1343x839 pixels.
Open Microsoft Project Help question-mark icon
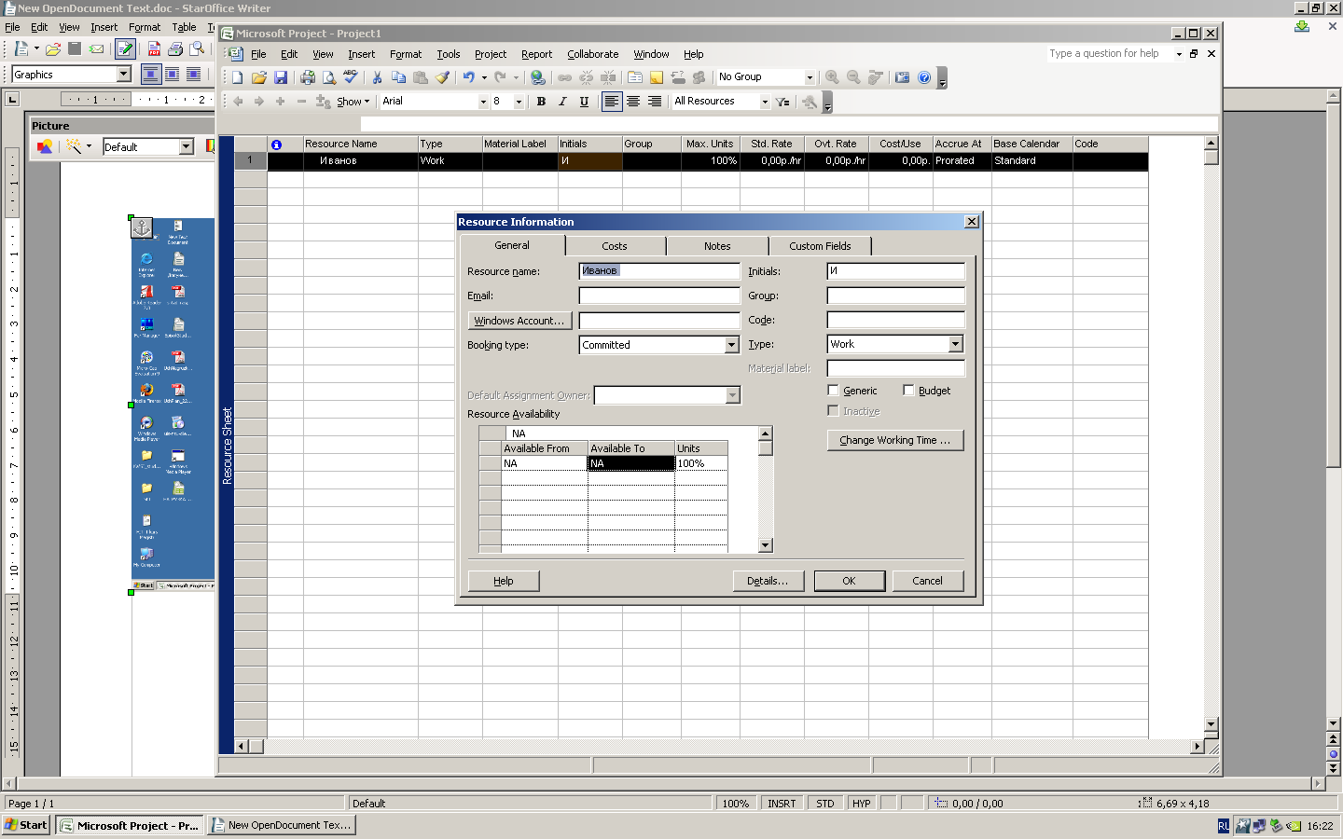point(924,77)
